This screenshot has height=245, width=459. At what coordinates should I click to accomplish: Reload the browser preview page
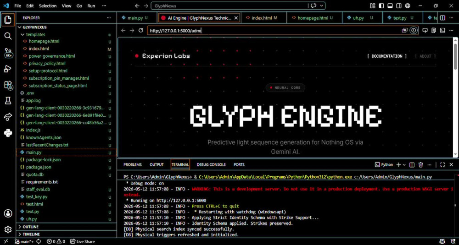pyautogui.click(x=141, y=30)
